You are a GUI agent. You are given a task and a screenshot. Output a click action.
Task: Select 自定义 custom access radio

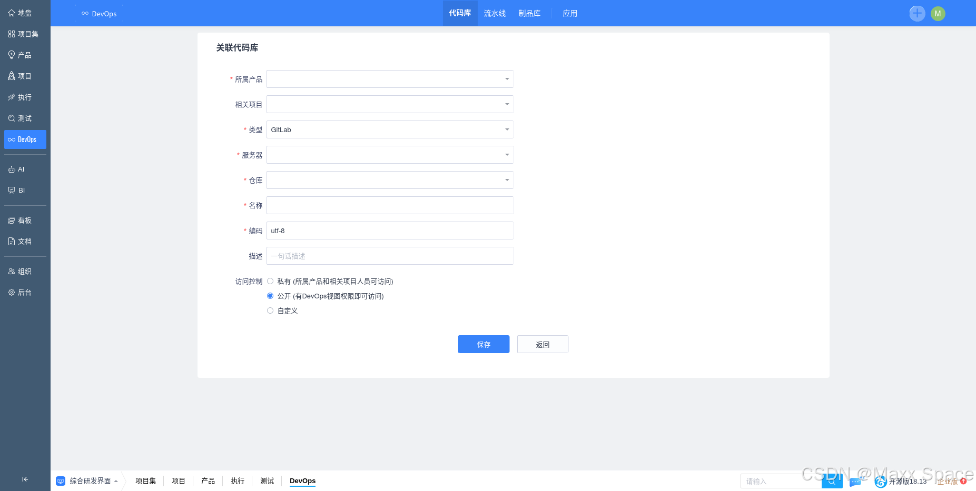pos(270,310)
